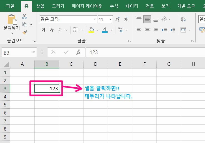Decrease indent icon
Image resolution: width=205 pixels, height=143 pixels.
[164, 30]
